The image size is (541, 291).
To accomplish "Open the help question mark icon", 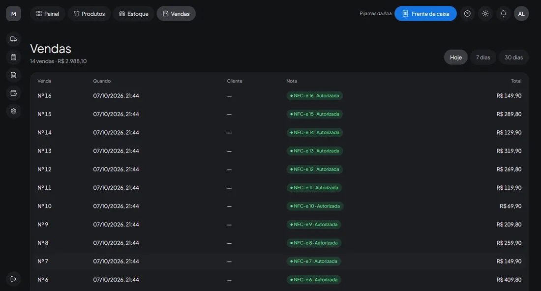I will coord(467,14).
